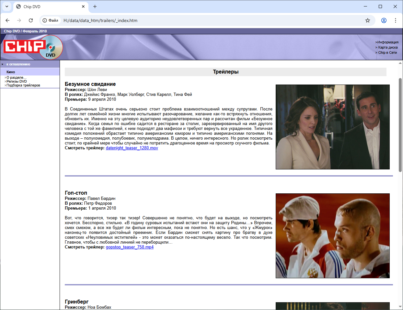
Task: Click the file info icon in address bar
Action: [x=51, y=20]
